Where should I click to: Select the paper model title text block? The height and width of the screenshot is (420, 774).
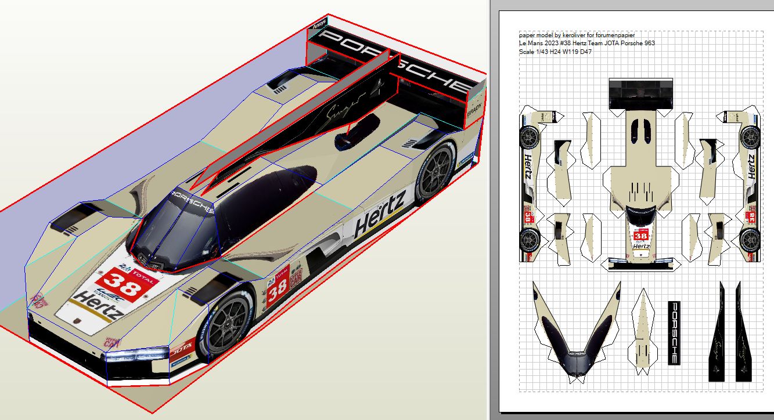tap(586, 44)
